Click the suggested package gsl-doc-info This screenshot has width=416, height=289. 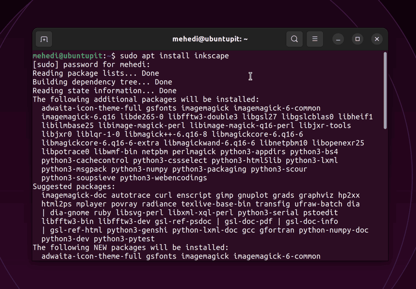[x=312, y=222]
